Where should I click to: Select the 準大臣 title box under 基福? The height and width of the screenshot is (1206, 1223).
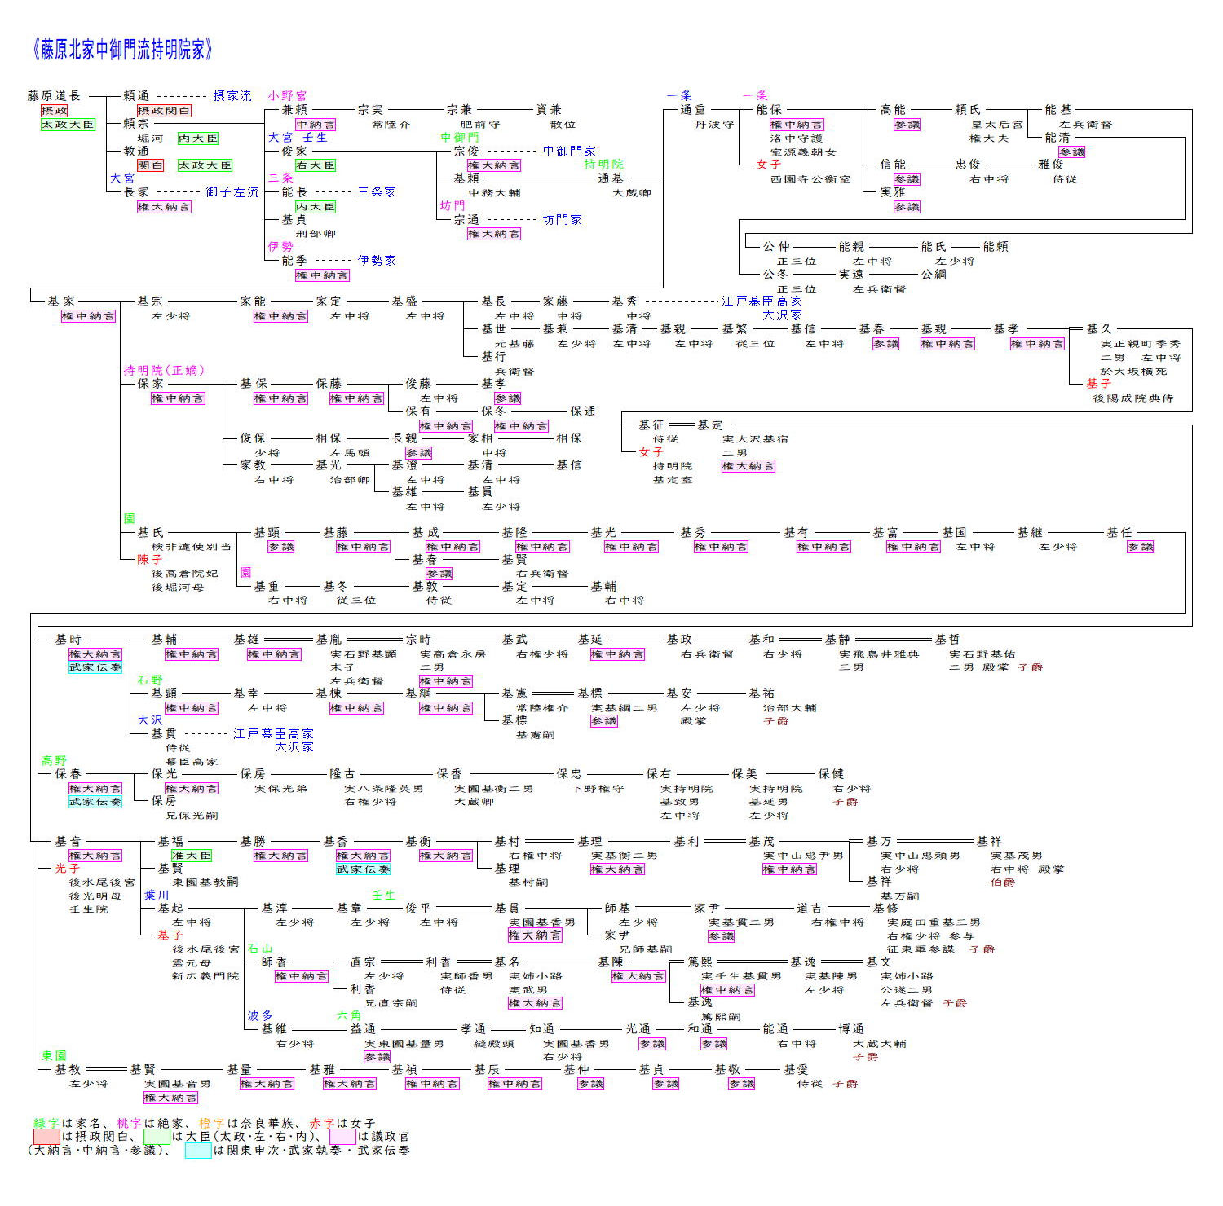click(x=192, y=856)
